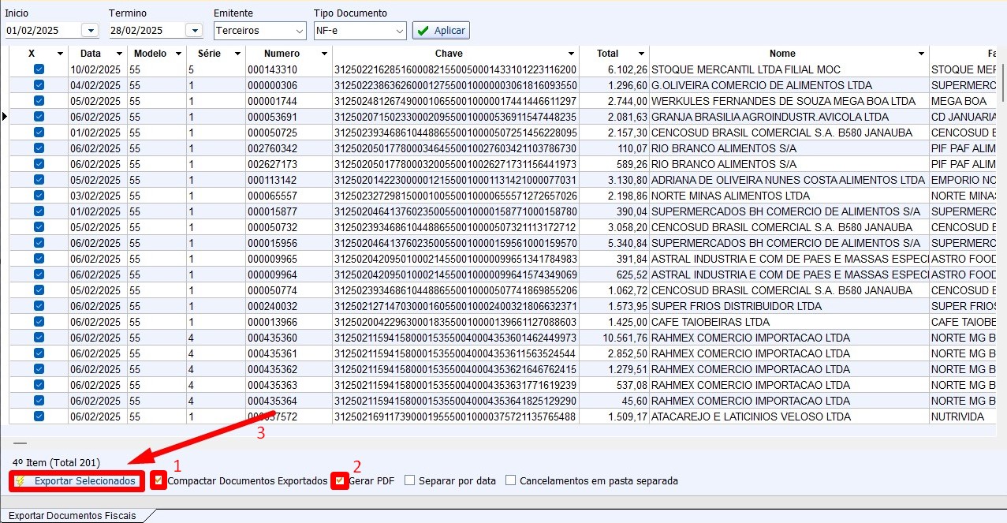Enable Cancelamentos em pasta separada checkbox
1007x523 pixels.
pos(510,480)
